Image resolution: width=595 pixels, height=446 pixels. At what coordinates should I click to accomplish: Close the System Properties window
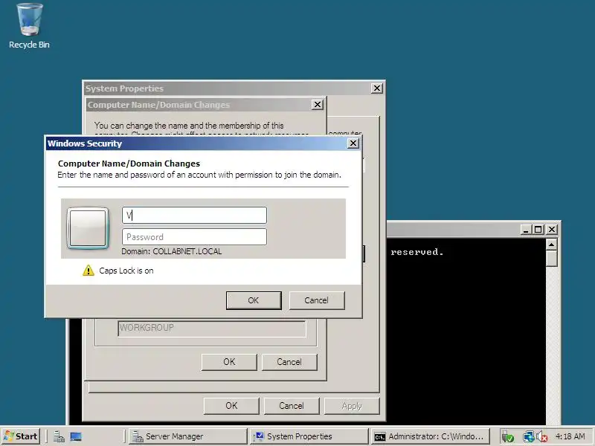coord(376,88)
